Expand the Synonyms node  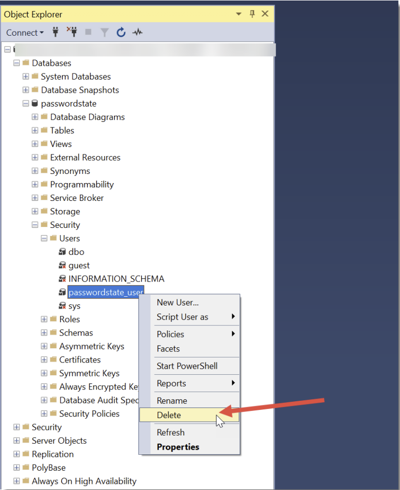tap(35, 171)
